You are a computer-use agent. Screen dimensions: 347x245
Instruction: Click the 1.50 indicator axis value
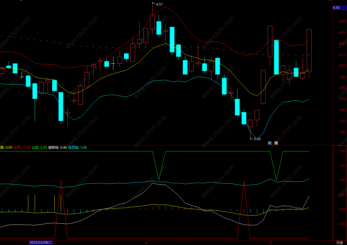[342, 166]
